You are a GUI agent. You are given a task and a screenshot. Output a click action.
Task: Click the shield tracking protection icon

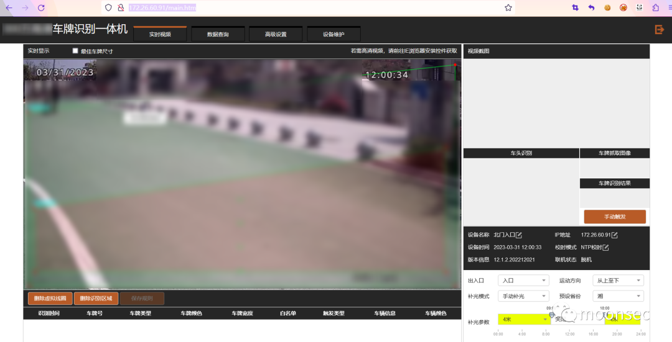pyautogui.click(x=108, y=7)
